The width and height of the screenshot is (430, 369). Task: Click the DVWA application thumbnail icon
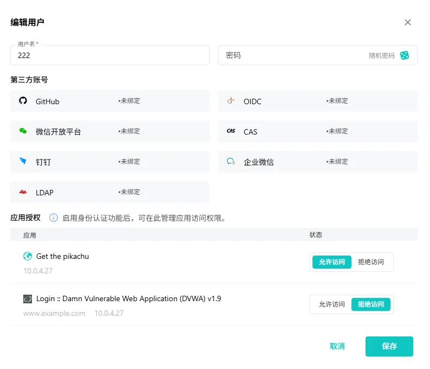pyautogui.click(x=28, y=298)
